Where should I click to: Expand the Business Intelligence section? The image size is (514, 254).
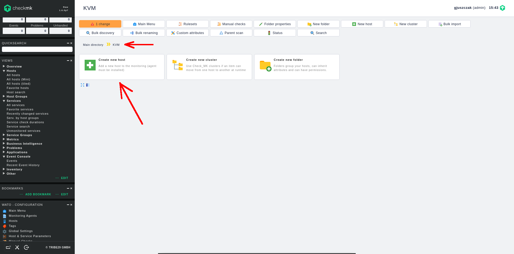coord(4,144)
